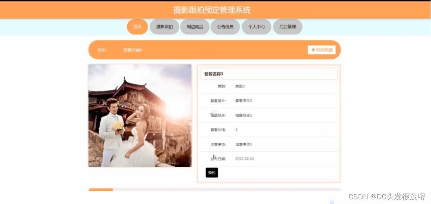This screenshot has height=204, width=431.
Task: Click the 套餐简介3 value text
Action: pos(244,101)
